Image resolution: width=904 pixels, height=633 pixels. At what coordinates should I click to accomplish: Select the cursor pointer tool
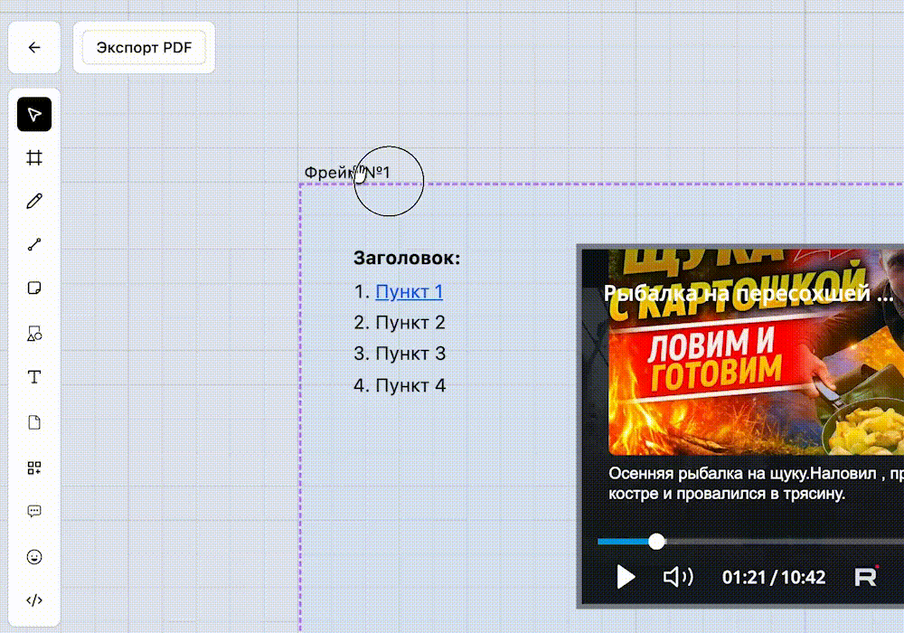pyautogui.click(x=34, y=115)
